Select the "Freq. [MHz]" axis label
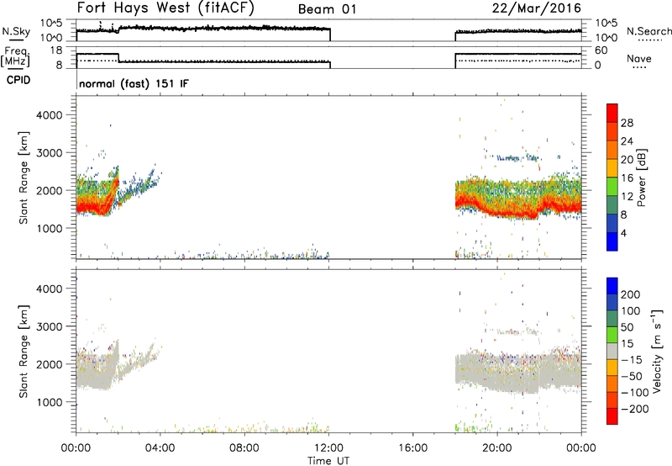 pyautogui.click(x=17, y=56)
